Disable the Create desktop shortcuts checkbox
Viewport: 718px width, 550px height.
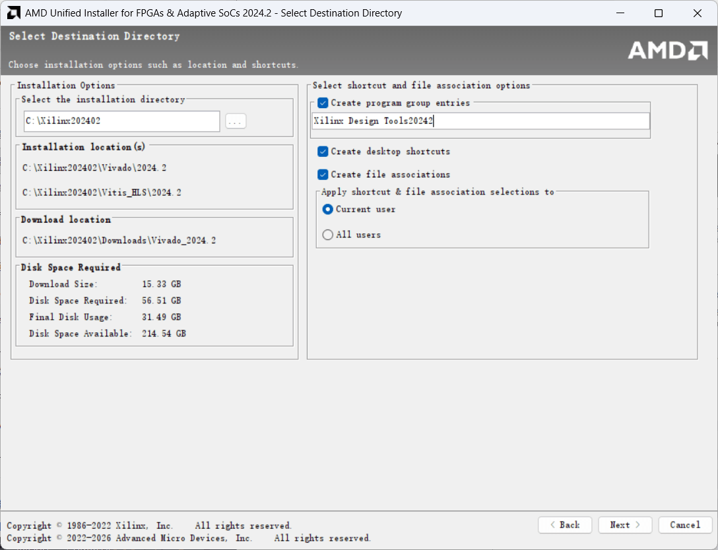click(x=323, y=152)
